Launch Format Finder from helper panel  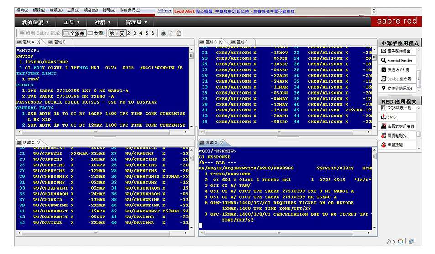click(x=397, y=60)
